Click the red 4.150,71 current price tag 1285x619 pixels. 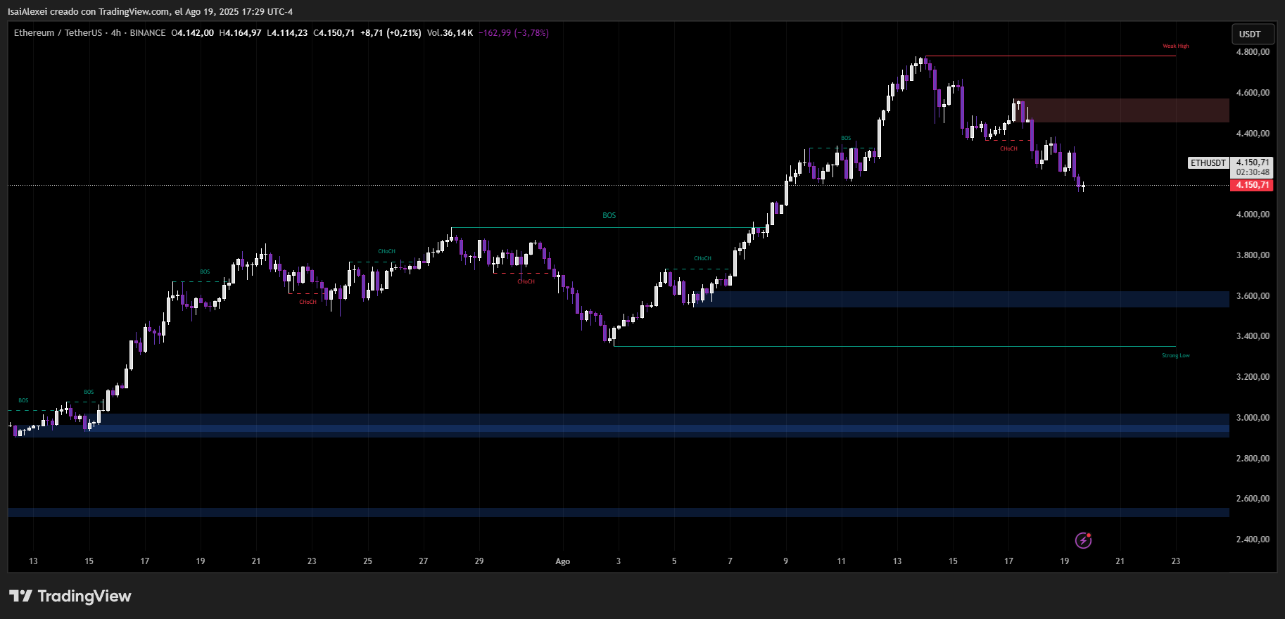(x=1252, y=186)
